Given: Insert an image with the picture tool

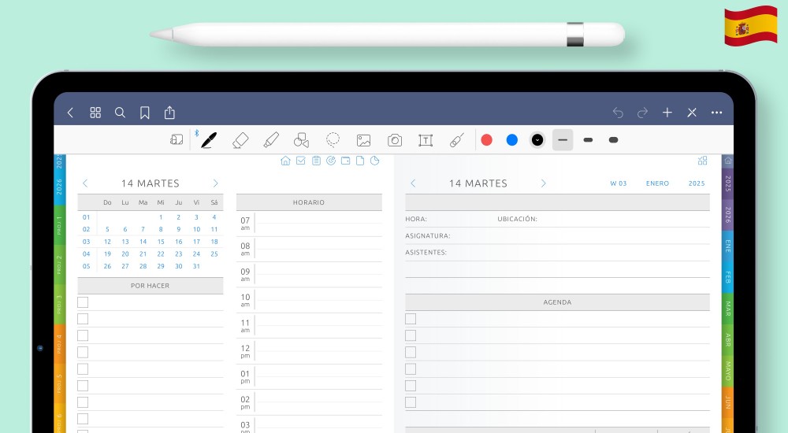Looking at the screenshot, I should pos(363,140).
